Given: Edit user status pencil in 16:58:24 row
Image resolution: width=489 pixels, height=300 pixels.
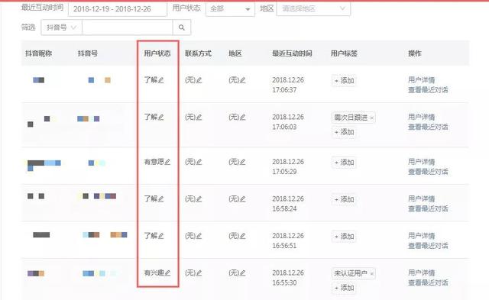Looking at the screenshot, I should click(x=161, y=199).
